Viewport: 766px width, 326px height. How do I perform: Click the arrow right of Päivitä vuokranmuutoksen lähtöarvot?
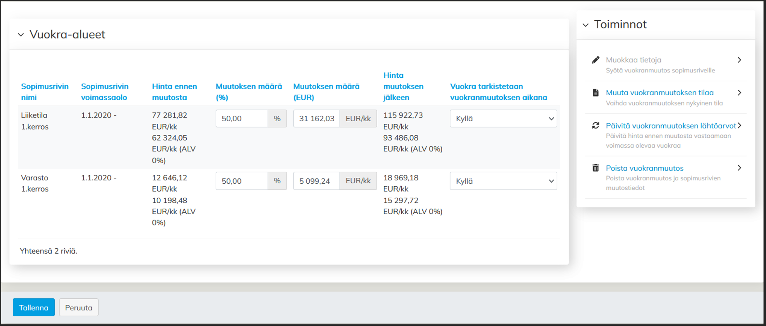tap(740, 125)
